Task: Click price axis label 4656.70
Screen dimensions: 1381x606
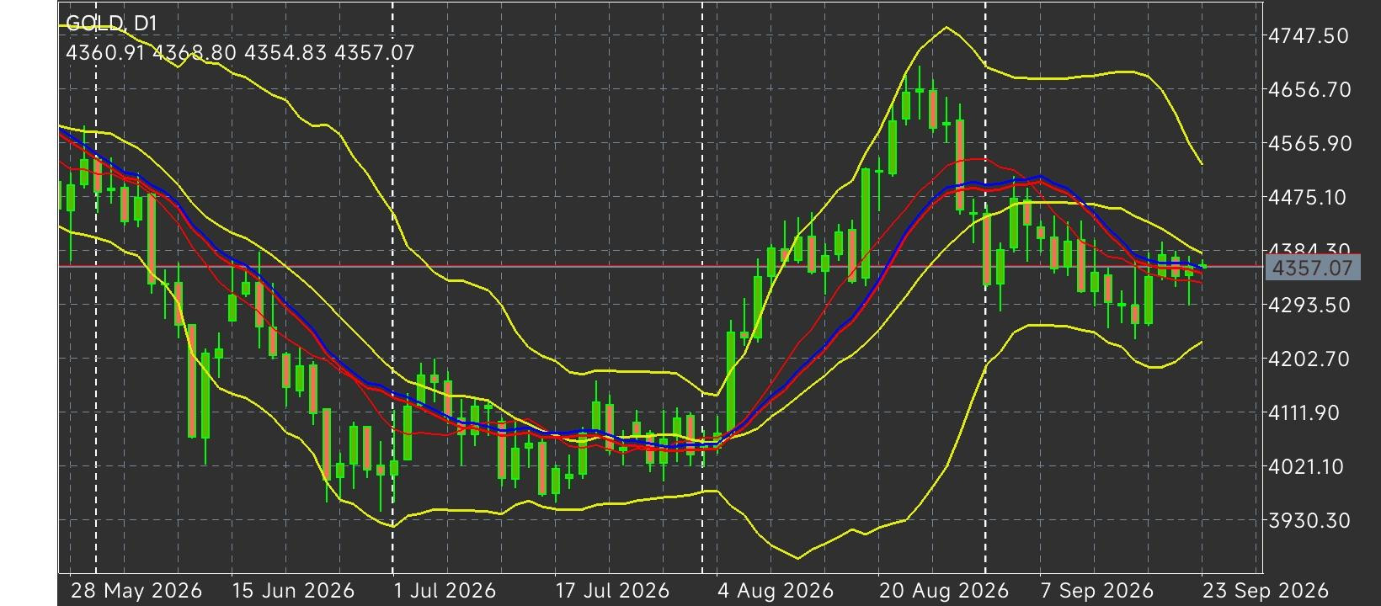Action: [x=1308, y=90]
